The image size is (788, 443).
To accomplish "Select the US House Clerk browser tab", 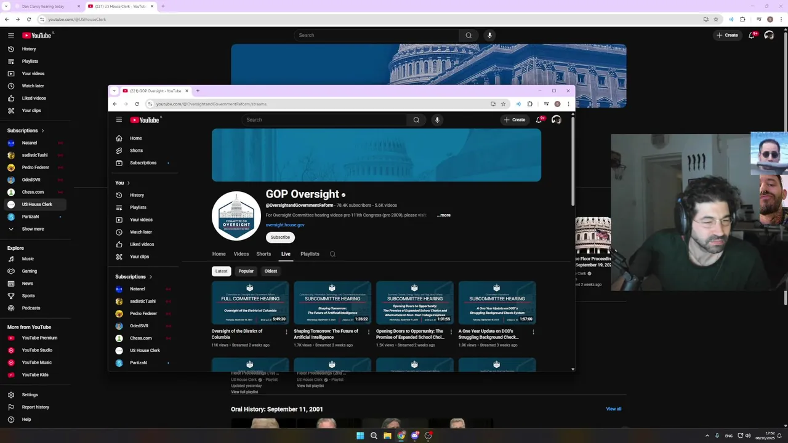I will coord(120,6).
